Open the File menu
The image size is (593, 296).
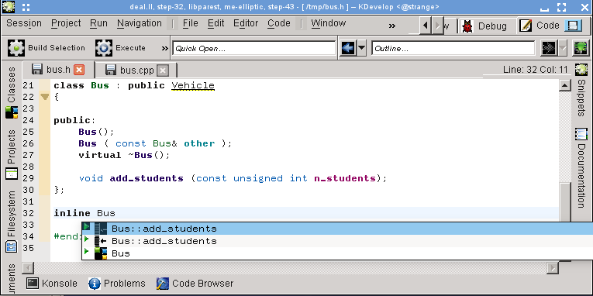pos(191,23)
